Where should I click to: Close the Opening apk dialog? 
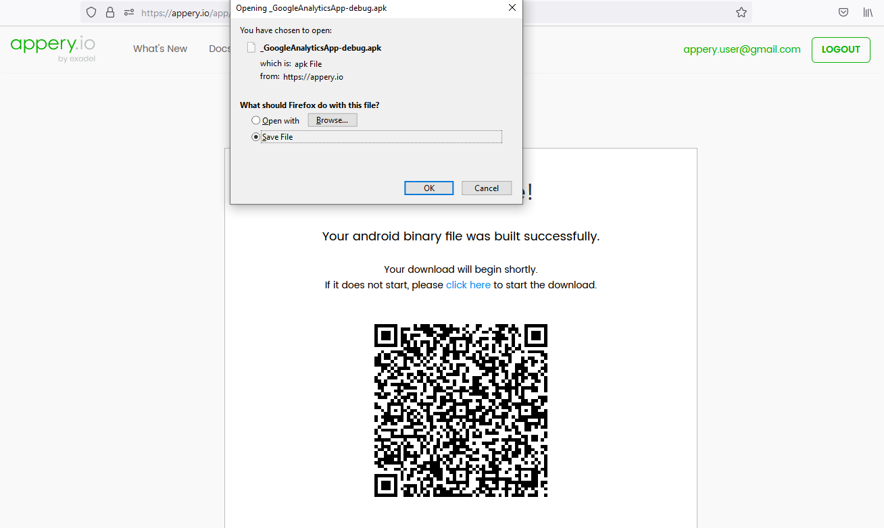point(512,7)
